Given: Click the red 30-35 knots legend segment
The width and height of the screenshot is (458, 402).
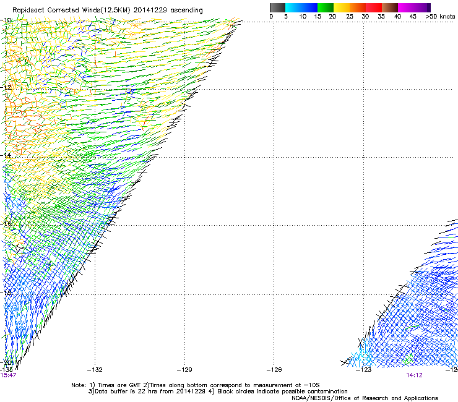Looking at the screenshot, I should [374, 7].
